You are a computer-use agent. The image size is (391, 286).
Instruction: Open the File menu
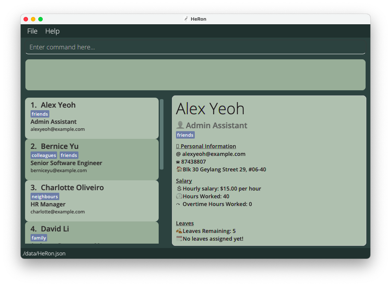tap(32, 31)
